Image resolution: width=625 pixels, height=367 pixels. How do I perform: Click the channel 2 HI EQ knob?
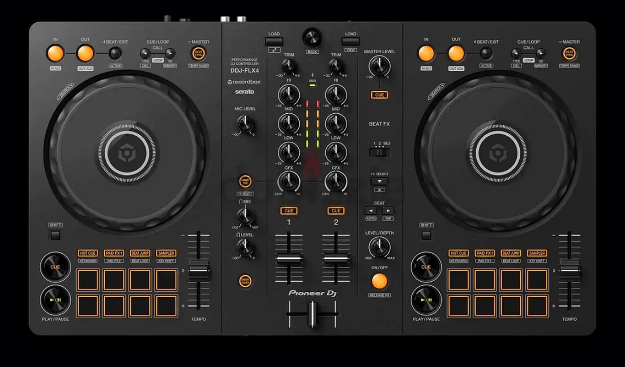tap(336, 95)
